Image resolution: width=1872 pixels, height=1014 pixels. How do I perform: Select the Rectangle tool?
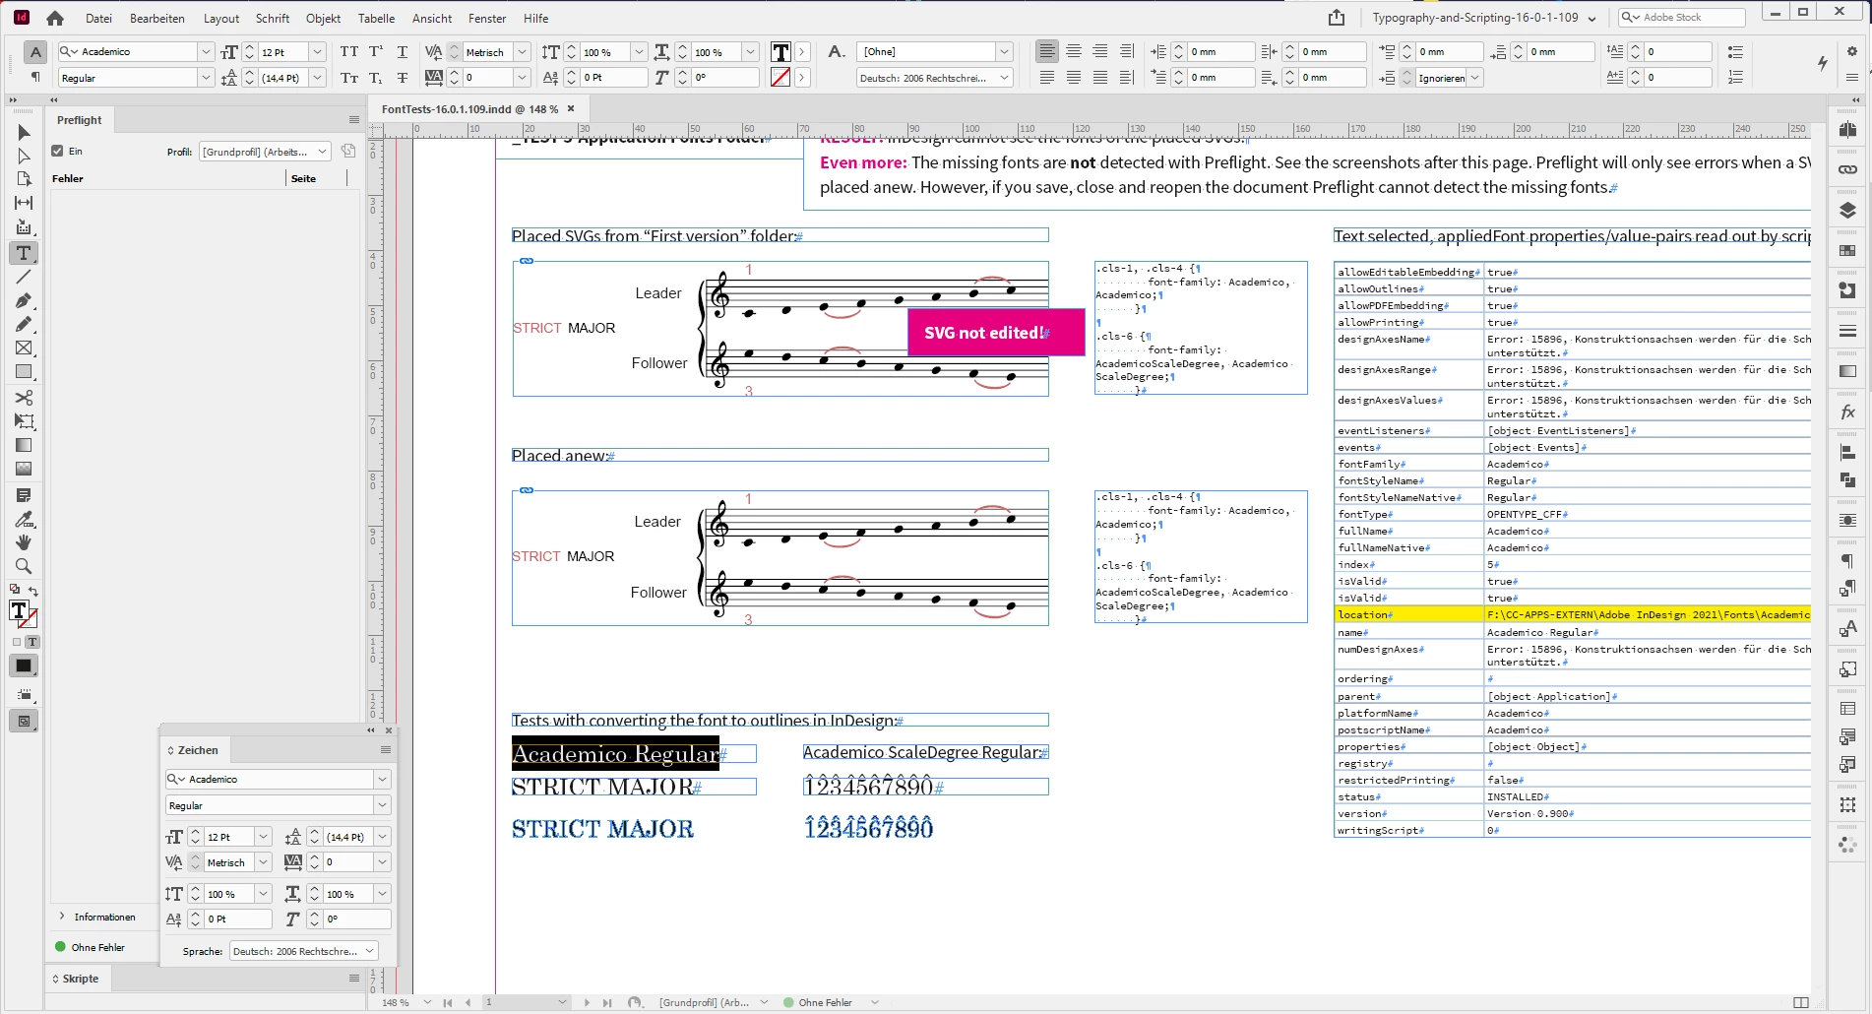coord(24,372)
